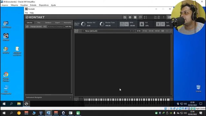This screenshot has width=206, height=116.
Task: Open Add Library desktop shortcut
Action: coord(6,24)
